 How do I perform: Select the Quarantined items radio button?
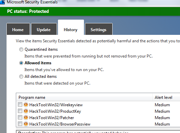pyautogui.click(x=21, y=49)
